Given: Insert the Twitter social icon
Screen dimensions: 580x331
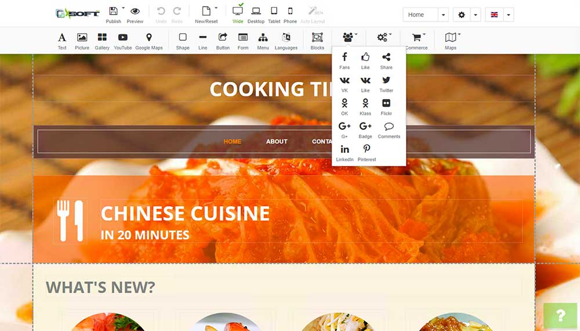Looking at the screenshot, I should (386, 84).
